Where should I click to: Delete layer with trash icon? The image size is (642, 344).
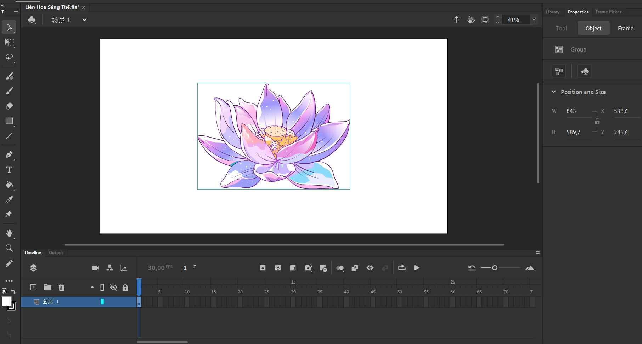coord(62,287)
